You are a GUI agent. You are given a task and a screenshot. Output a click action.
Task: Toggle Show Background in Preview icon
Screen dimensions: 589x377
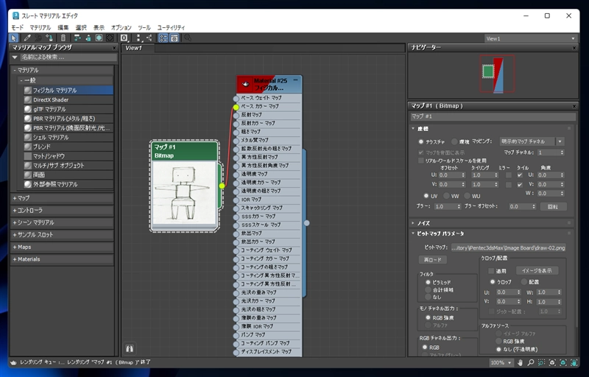(110, 38)
